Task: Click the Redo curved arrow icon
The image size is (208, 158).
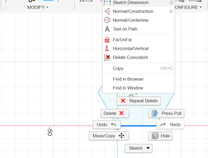Action: (163, 125)
